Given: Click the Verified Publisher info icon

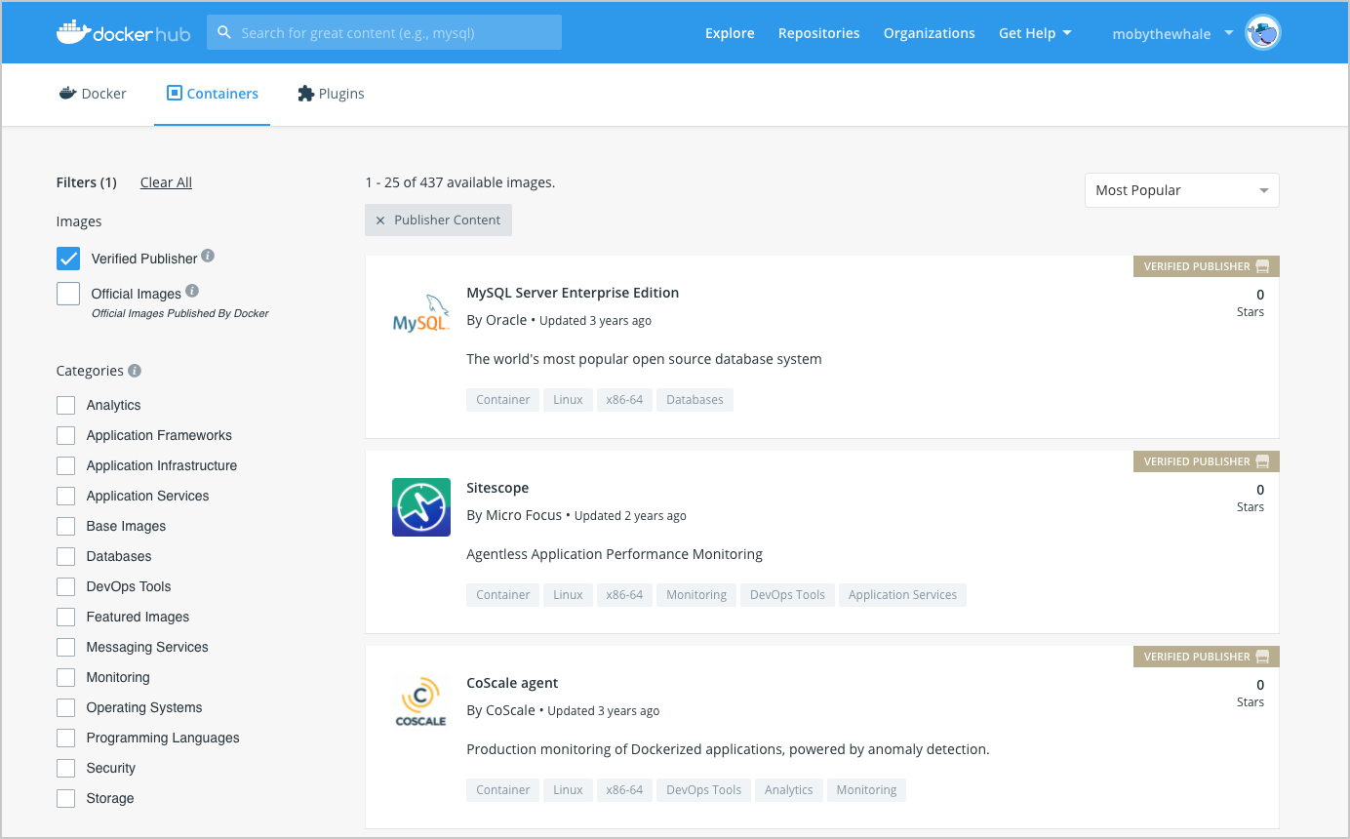Looking at the screenshot, I should (208, 256).
